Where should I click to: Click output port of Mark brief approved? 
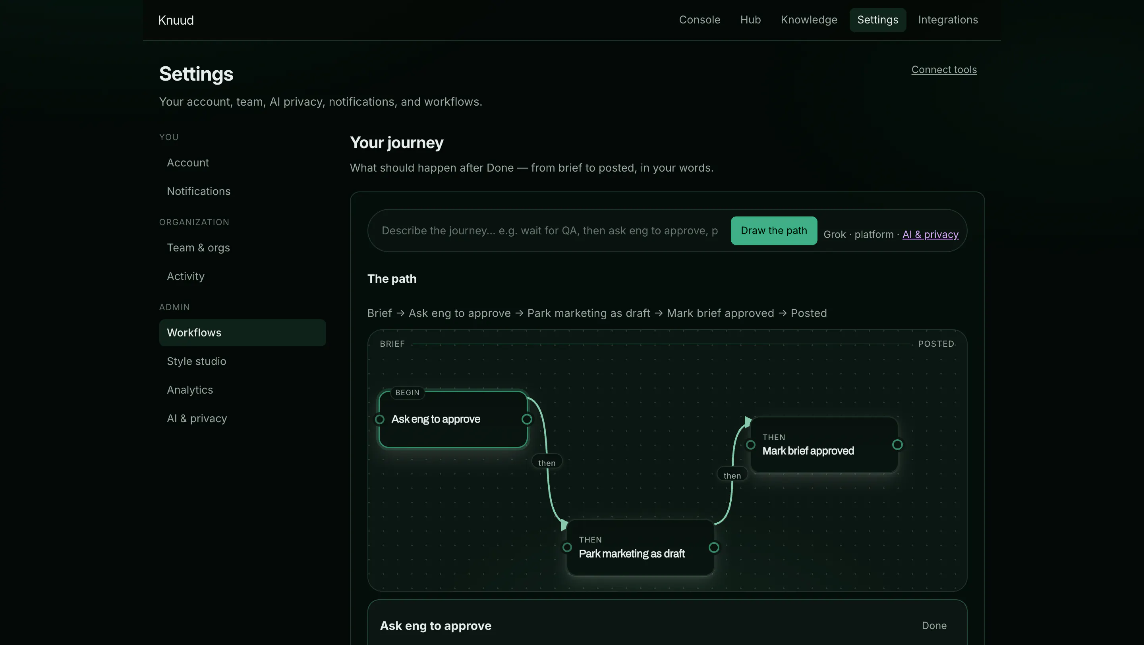coord(897,445)
